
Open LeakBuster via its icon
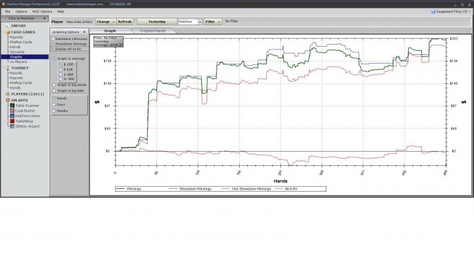click(x=12, y=110)
